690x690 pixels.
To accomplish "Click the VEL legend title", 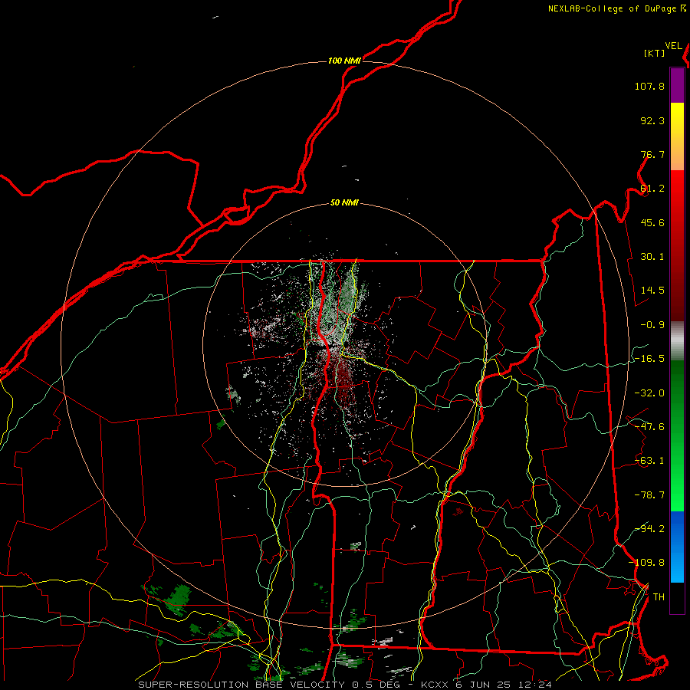I will pos(673,46).
